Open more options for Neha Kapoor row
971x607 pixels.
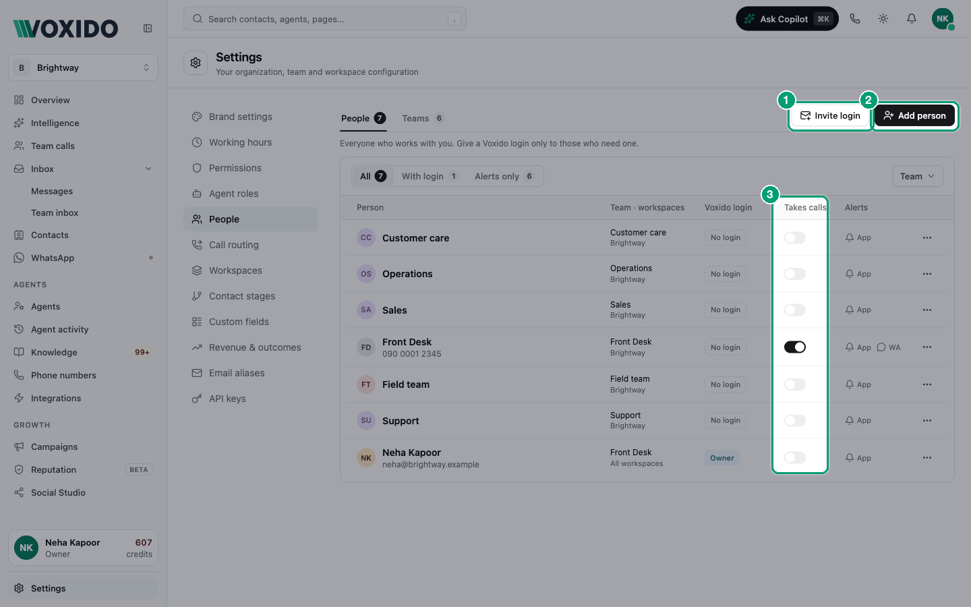click(927, 458)
